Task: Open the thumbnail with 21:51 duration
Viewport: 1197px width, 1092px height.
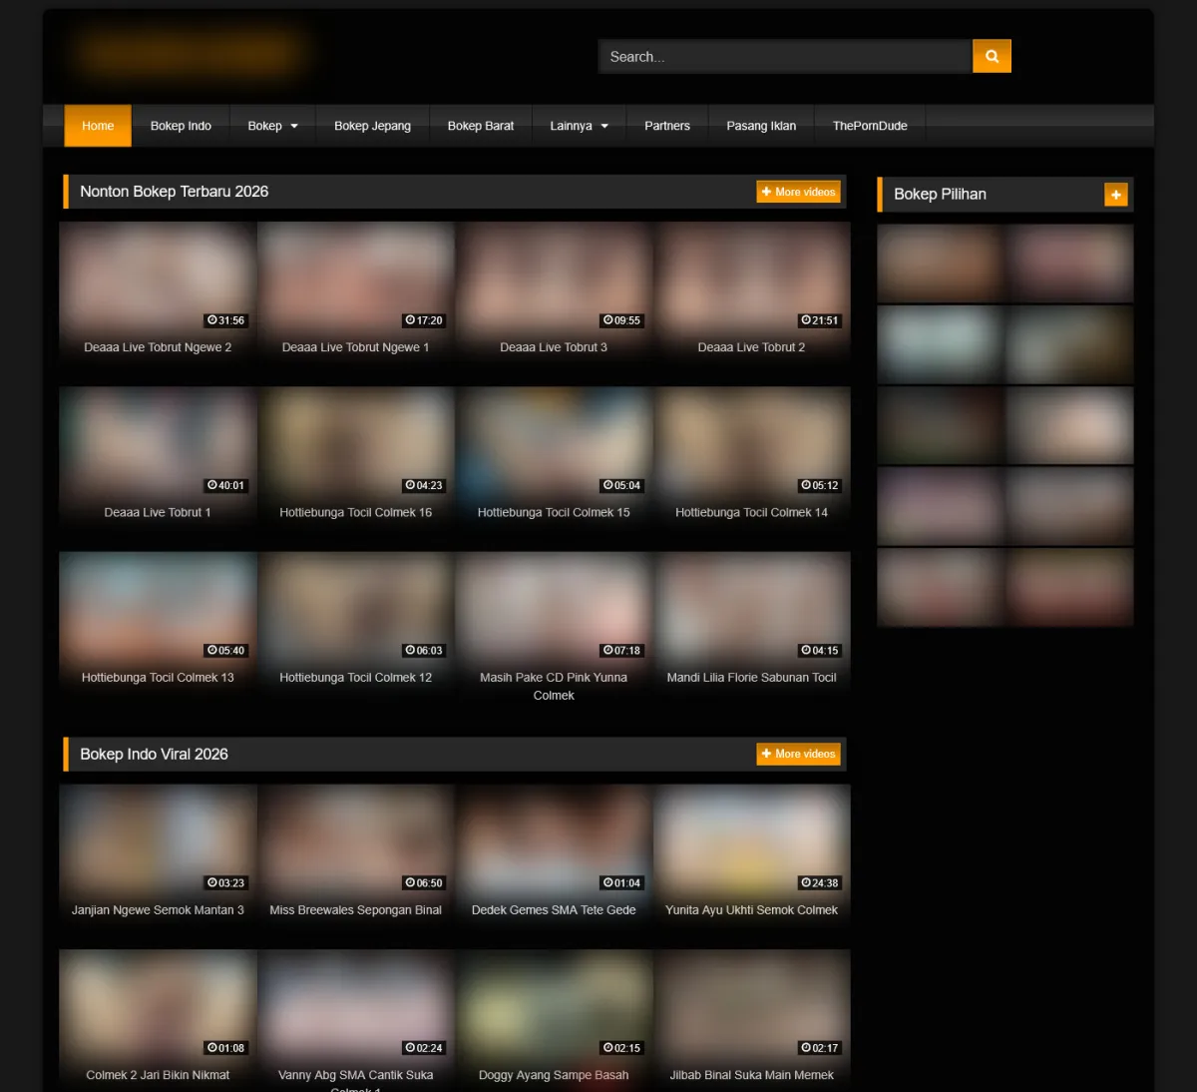Action: 751,276
